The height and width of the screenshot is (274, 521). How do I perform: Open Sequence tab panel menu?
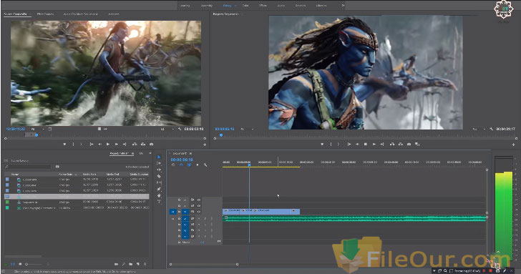[190, 153]
